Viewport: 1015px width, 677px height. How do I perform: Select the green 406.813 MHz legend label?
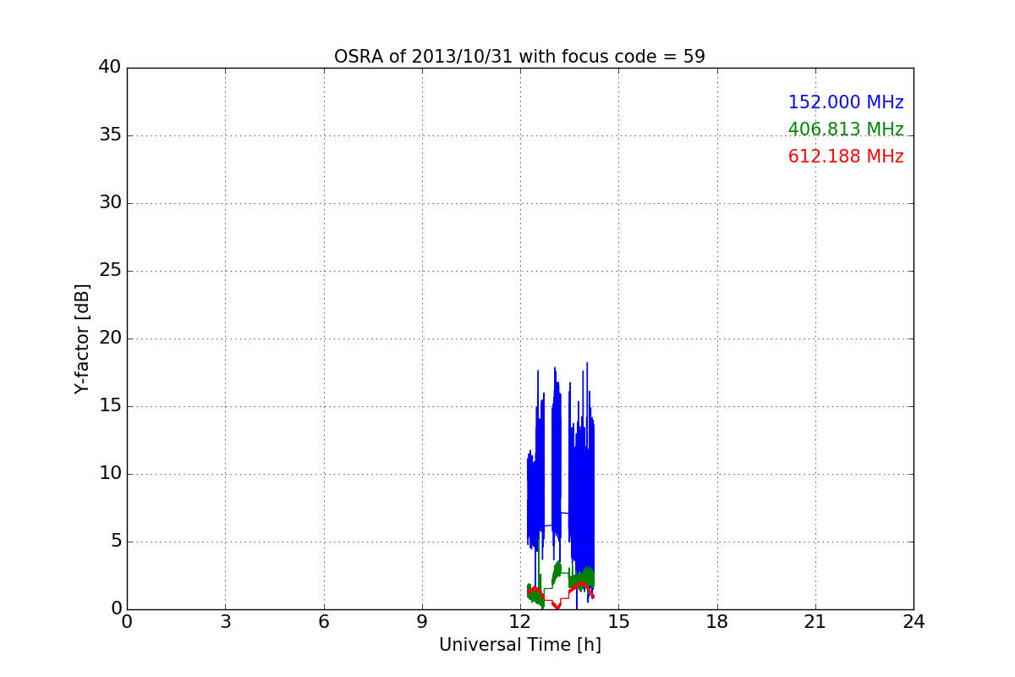pyautogui.click(x=846, y=129)
